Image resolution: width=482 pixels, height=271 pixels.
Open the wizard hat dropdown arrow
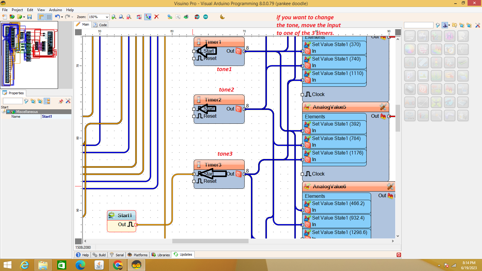pos(449,25)
